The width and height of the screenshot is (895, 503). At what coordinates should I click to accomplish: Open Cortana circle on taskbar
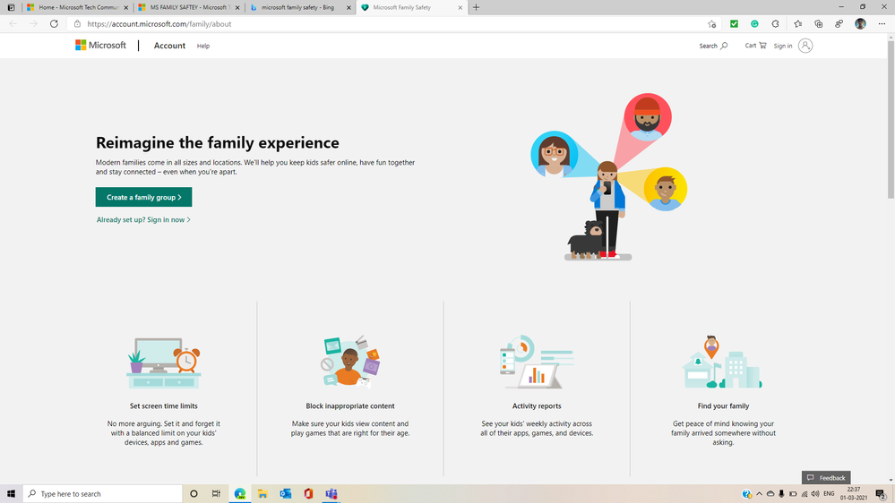tap(194, 494)
